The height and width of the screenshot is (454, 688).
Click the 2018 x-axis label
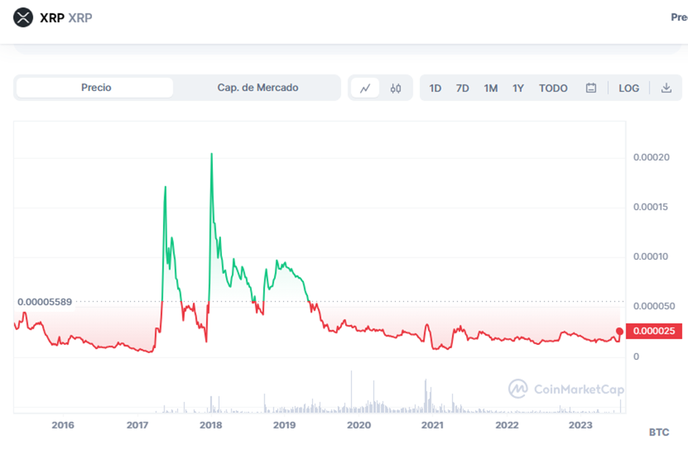coord(211,425)
